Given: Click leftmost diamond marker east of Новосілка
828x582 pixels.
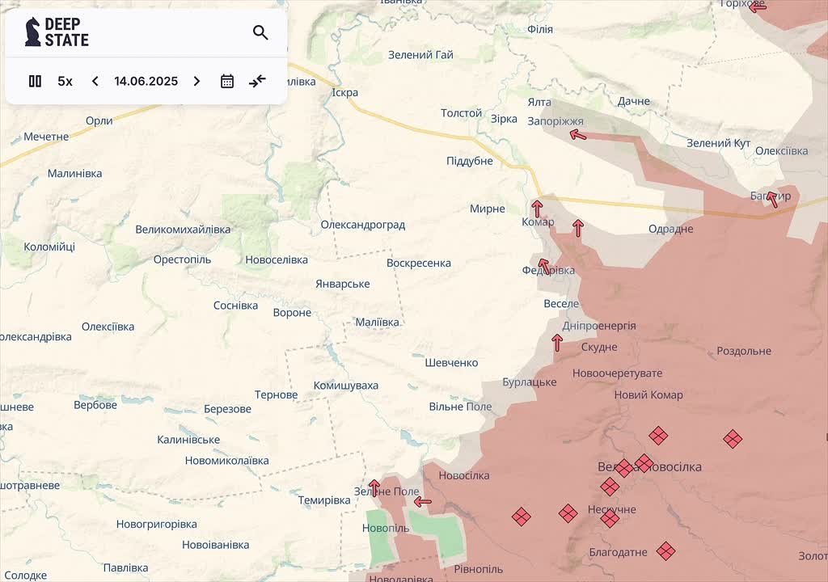Looking at the screenshot, I should pos(522,517).
